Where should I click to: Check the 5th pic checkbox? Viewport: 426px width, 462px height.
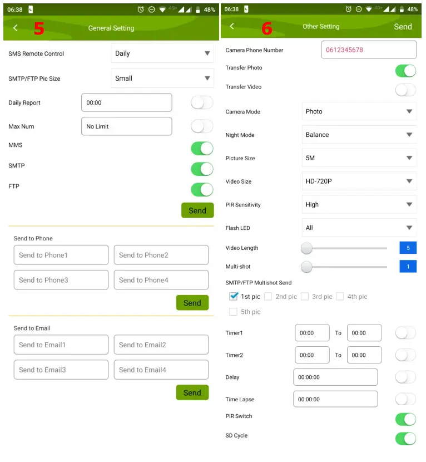point(233,312)
